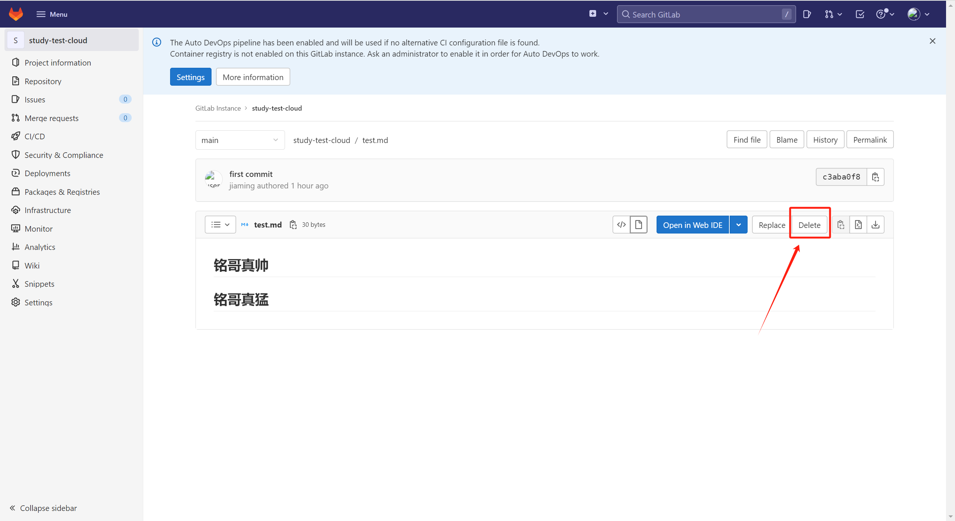The image size is (955, 521).
Task: Show rendered file view
Action: (x=639, y=225)
